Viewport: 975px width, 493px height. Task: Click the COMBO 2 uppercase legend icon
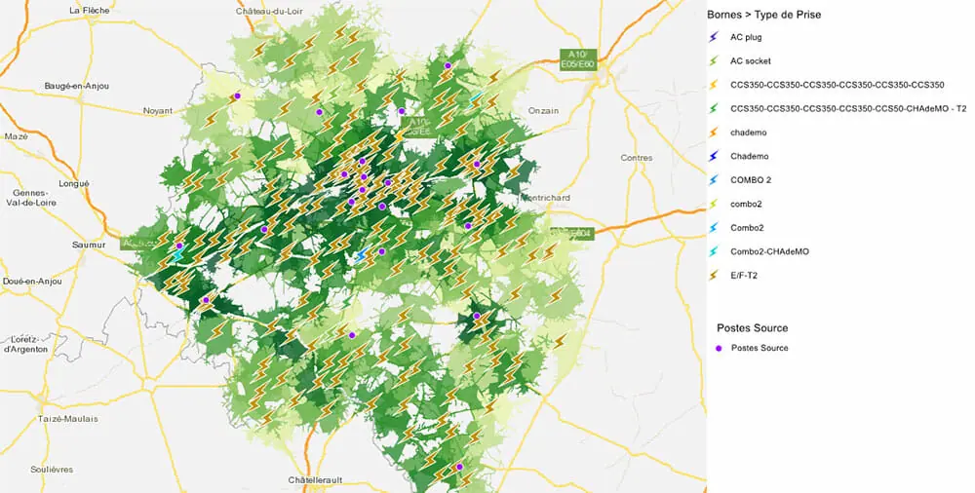click(x=716, y=180)
